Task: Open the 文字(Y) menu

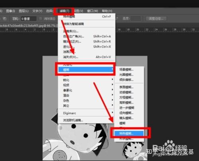Action: click(37, 11)
